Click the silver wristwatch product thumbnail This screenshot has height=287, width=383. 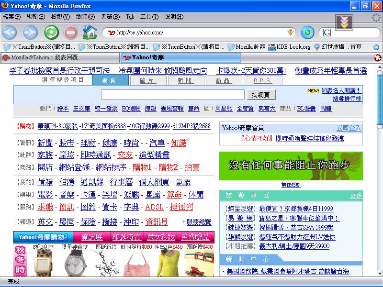click(x=75, y=264)
